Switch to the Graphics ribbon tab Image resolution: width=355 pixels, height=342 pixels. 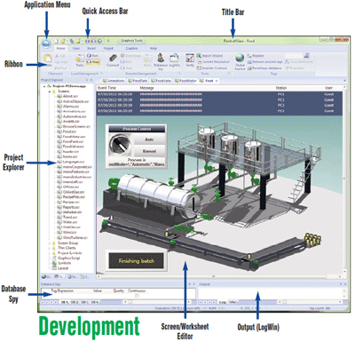[131, 48]
